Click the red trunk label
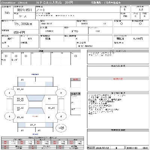The height and width of the screenshot is (150, 150). click(35, 116)
